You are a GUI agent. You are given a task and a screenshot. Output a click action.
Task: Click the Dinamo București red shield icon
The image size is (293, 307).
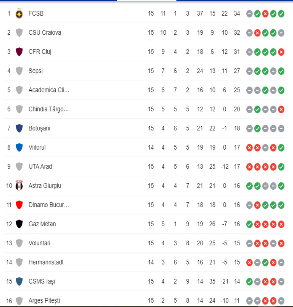19,205
